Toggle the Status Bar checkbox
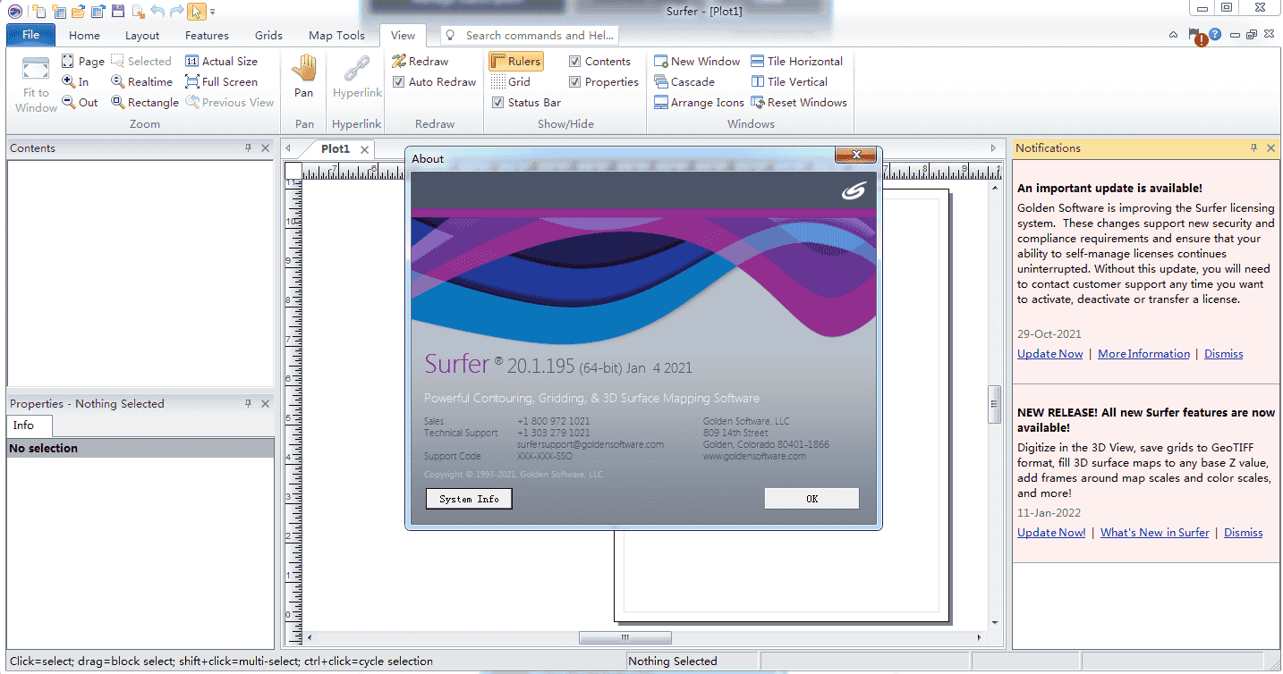The width and height of the screenshot is (1283, 674). click(498, 103)
